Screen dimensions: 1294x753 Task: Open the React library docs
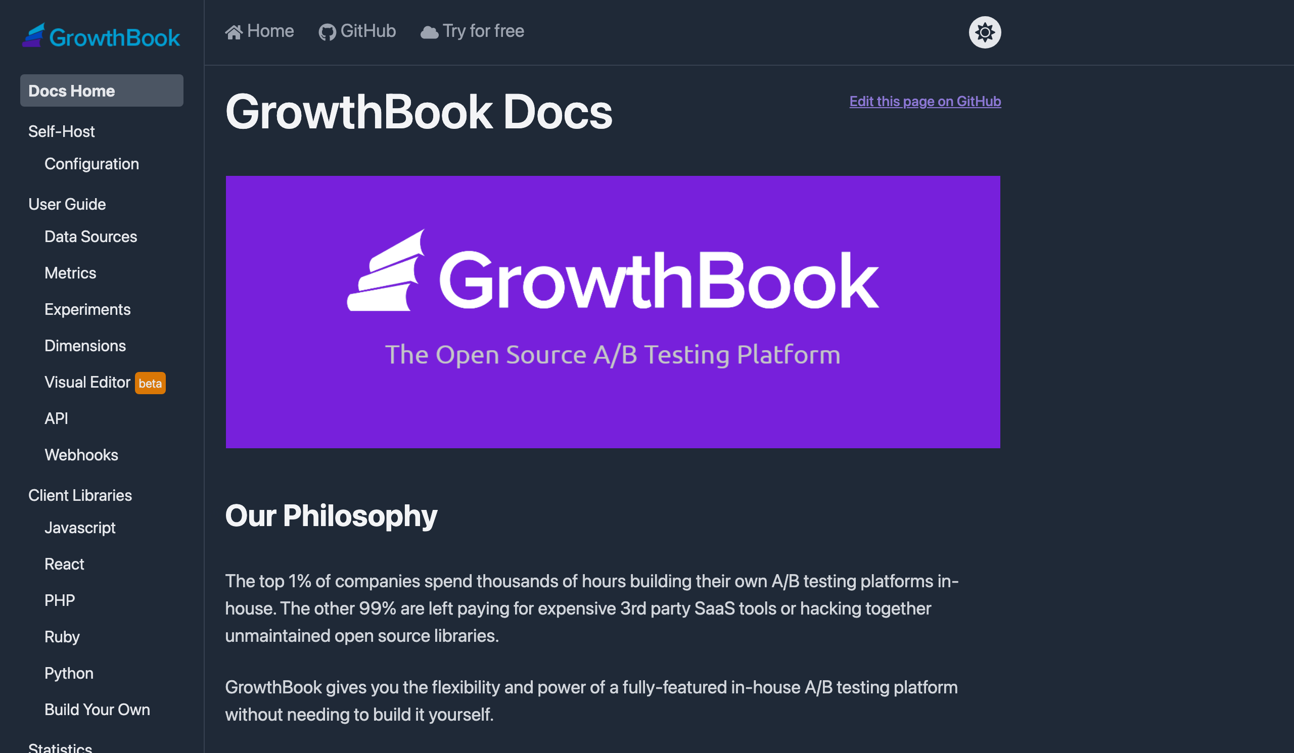64,564
